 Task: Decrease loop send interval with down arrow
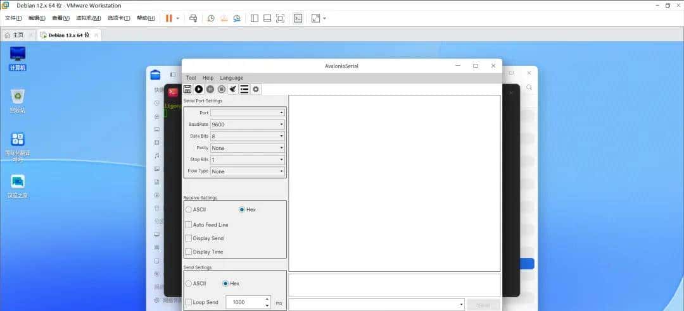(267, 305)
